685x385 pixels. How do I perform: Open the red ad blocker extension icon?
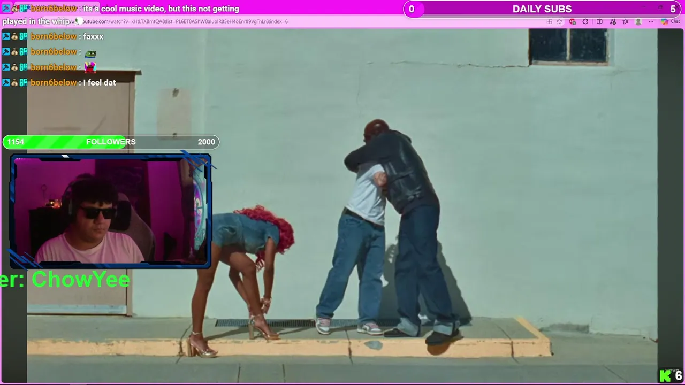click(573, 21)
